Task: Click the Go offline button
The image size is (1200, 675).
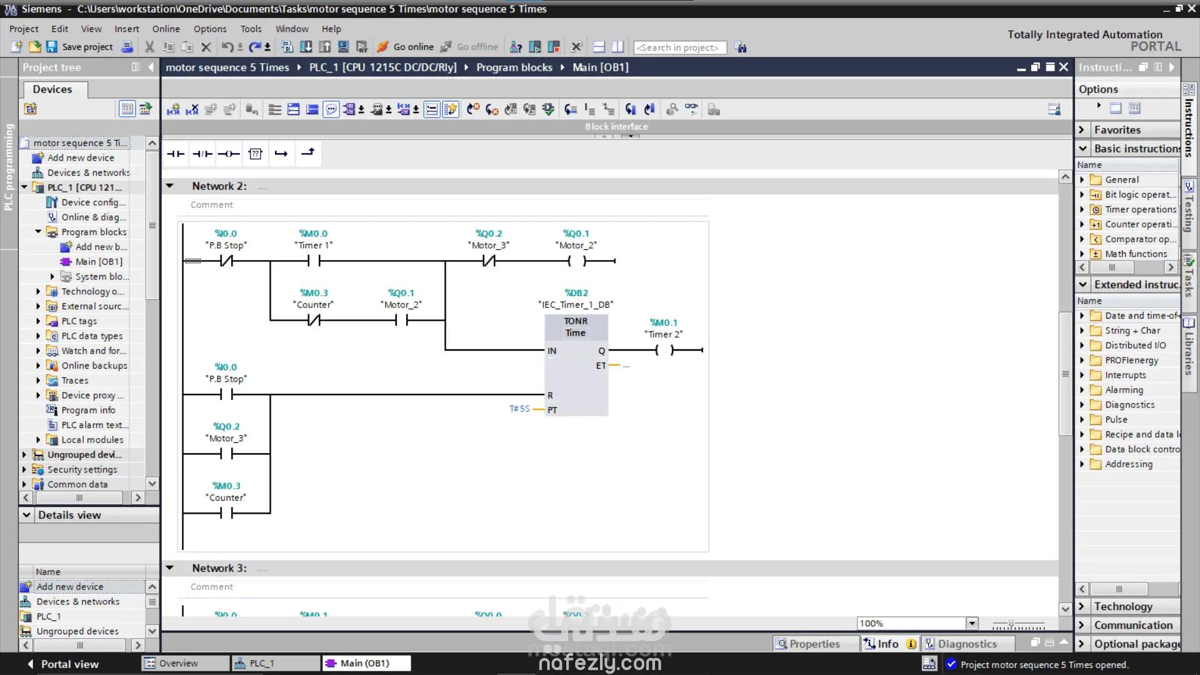Action: 469,47
